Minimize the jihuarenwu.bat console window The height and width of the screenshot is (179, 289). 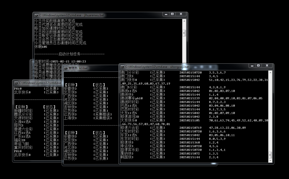[x=166, y=14]
